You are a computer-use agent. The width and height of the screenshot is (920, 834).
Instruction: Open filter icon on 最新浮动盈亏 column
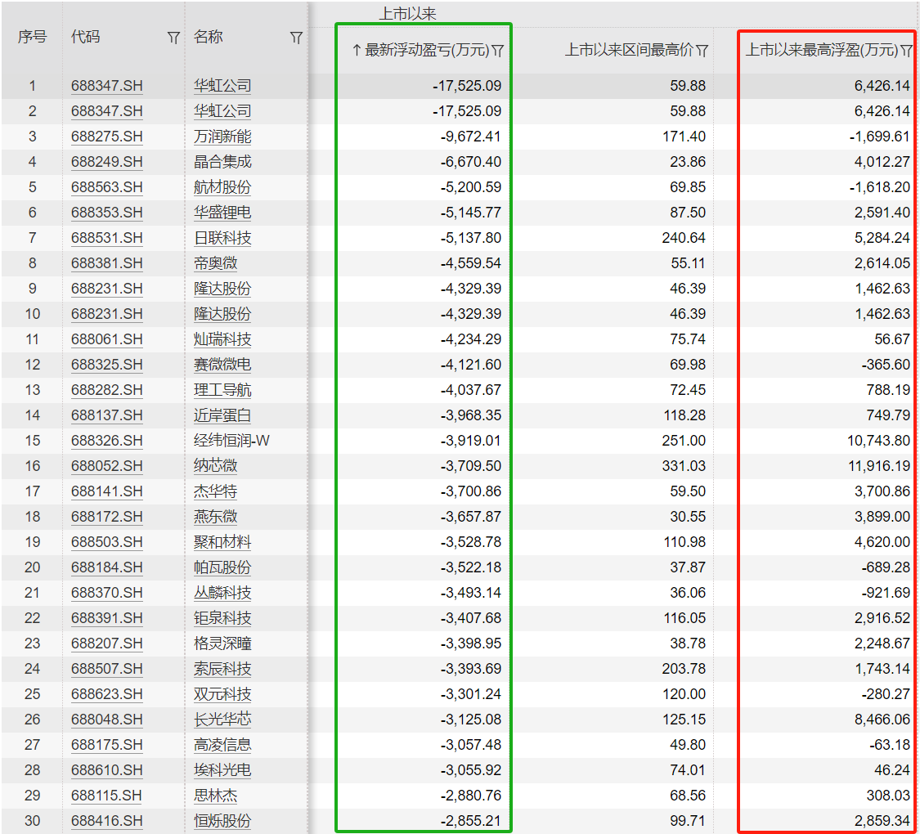pyautogui.click(x=498, y=51)
